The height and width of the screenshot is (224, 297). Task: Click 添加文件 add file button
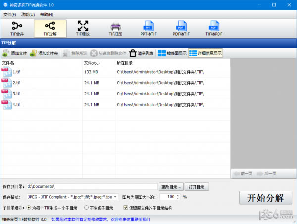(15, 53)
